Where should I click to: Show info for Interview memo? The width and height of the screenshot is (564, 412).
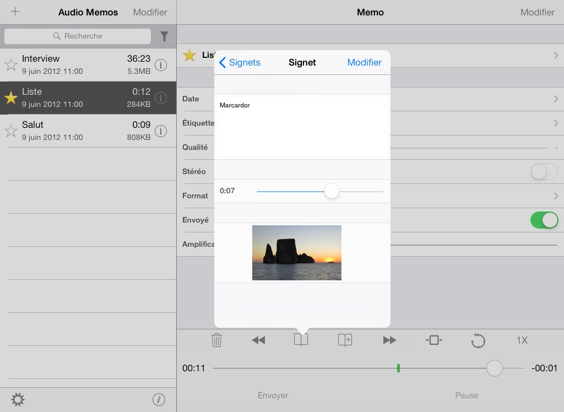(x=160, y=65)
